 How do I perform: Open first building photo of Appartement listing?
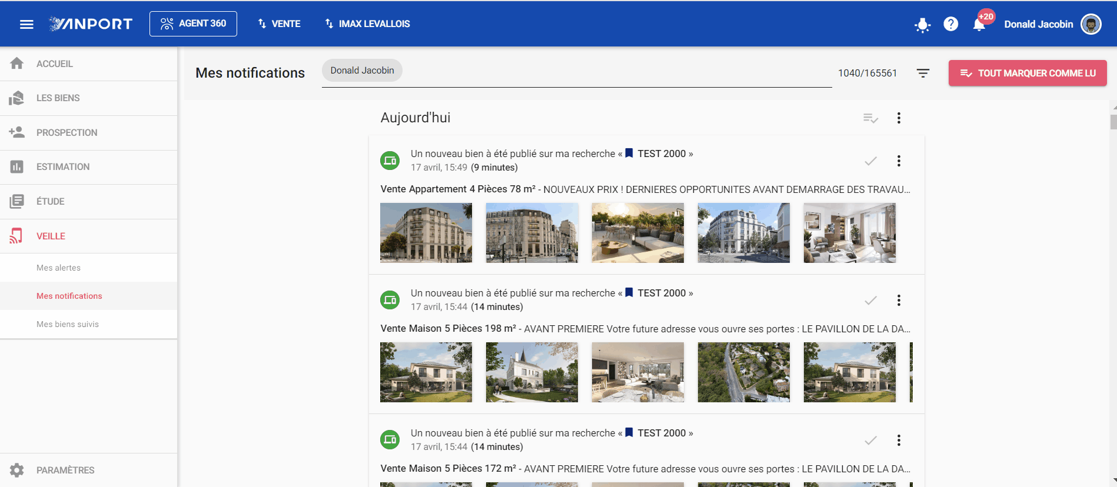[x=426, y=233]
